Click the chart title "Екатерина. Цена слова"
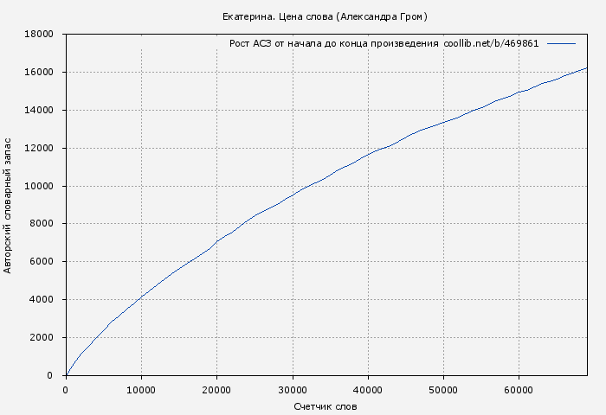 (x=325, y=16)
